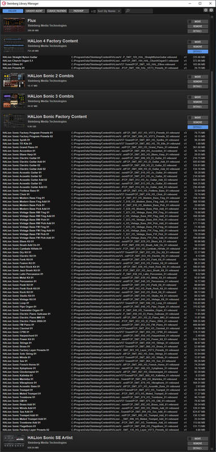Select row HALion Sonic French Horns 01
Image resolution: width=216 pixels, height=452 pixels.
(105, 364)
